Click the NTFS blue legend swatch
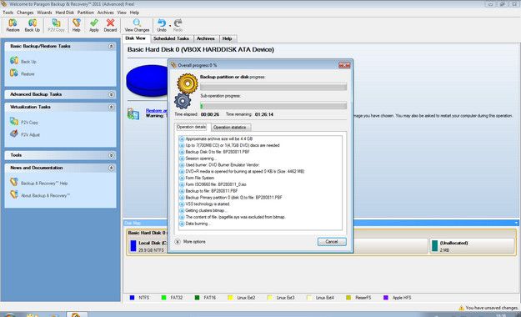521x317 pixels. (x=132, y=298)
